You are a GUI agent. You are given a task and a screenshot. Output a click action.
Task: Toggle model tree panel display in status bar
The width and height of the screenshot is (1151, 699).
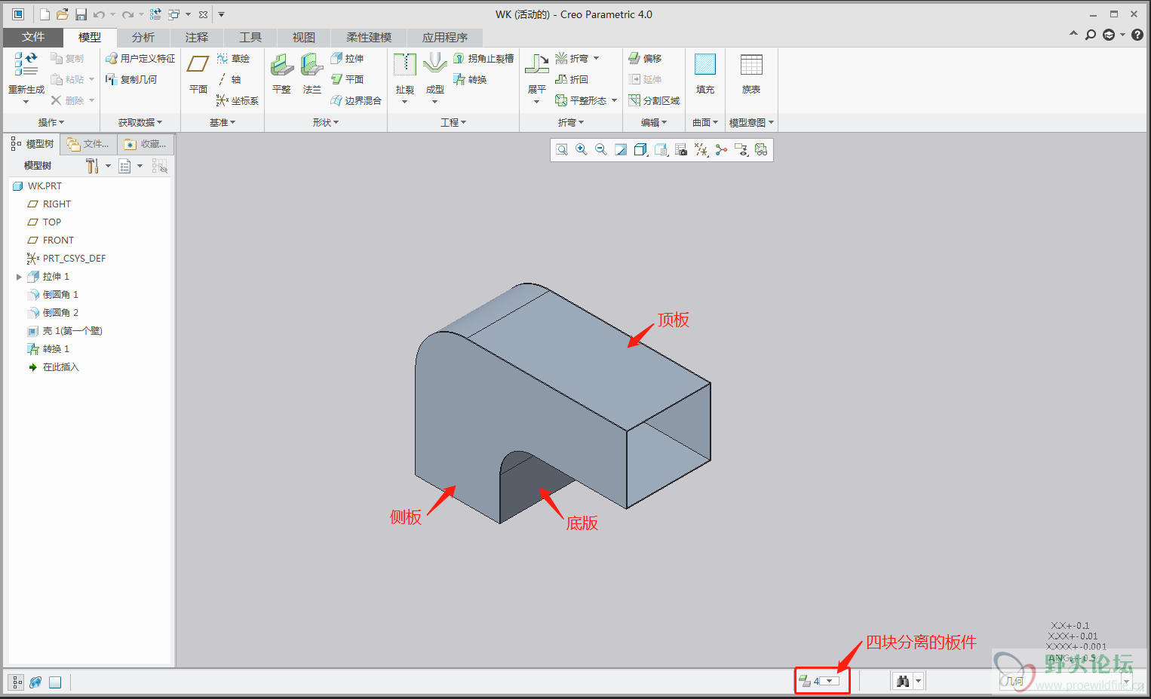coord(17,682)
